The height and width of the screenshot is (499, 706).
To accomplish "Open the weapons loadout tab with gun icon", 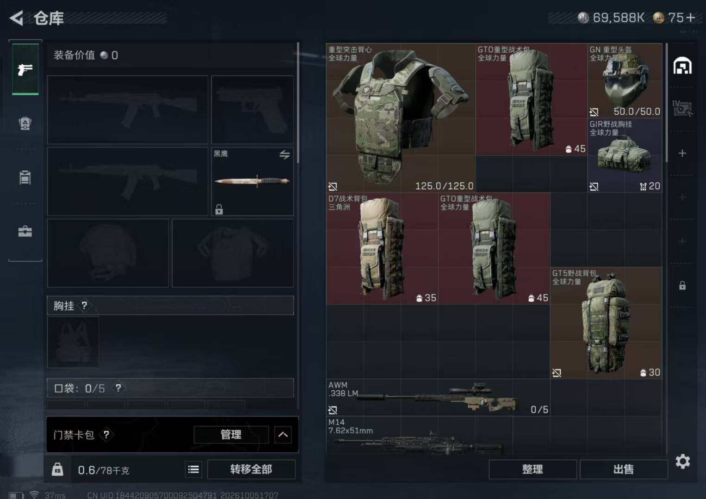I will (x=25, y=69).
